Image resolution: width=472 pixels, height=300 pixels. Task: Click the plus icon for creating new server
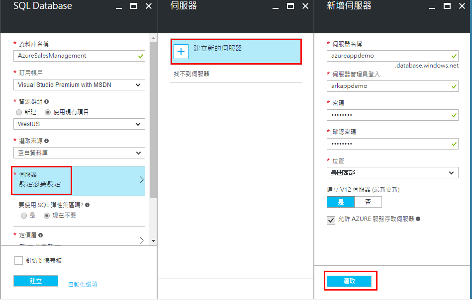(181, 52)
